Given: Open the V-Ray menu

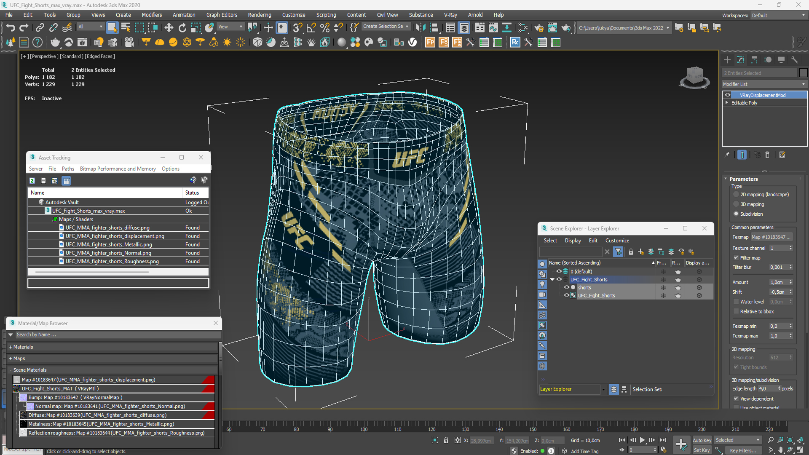Looking at the screenshot, I should pyautogui.click(x=450, y=15).
